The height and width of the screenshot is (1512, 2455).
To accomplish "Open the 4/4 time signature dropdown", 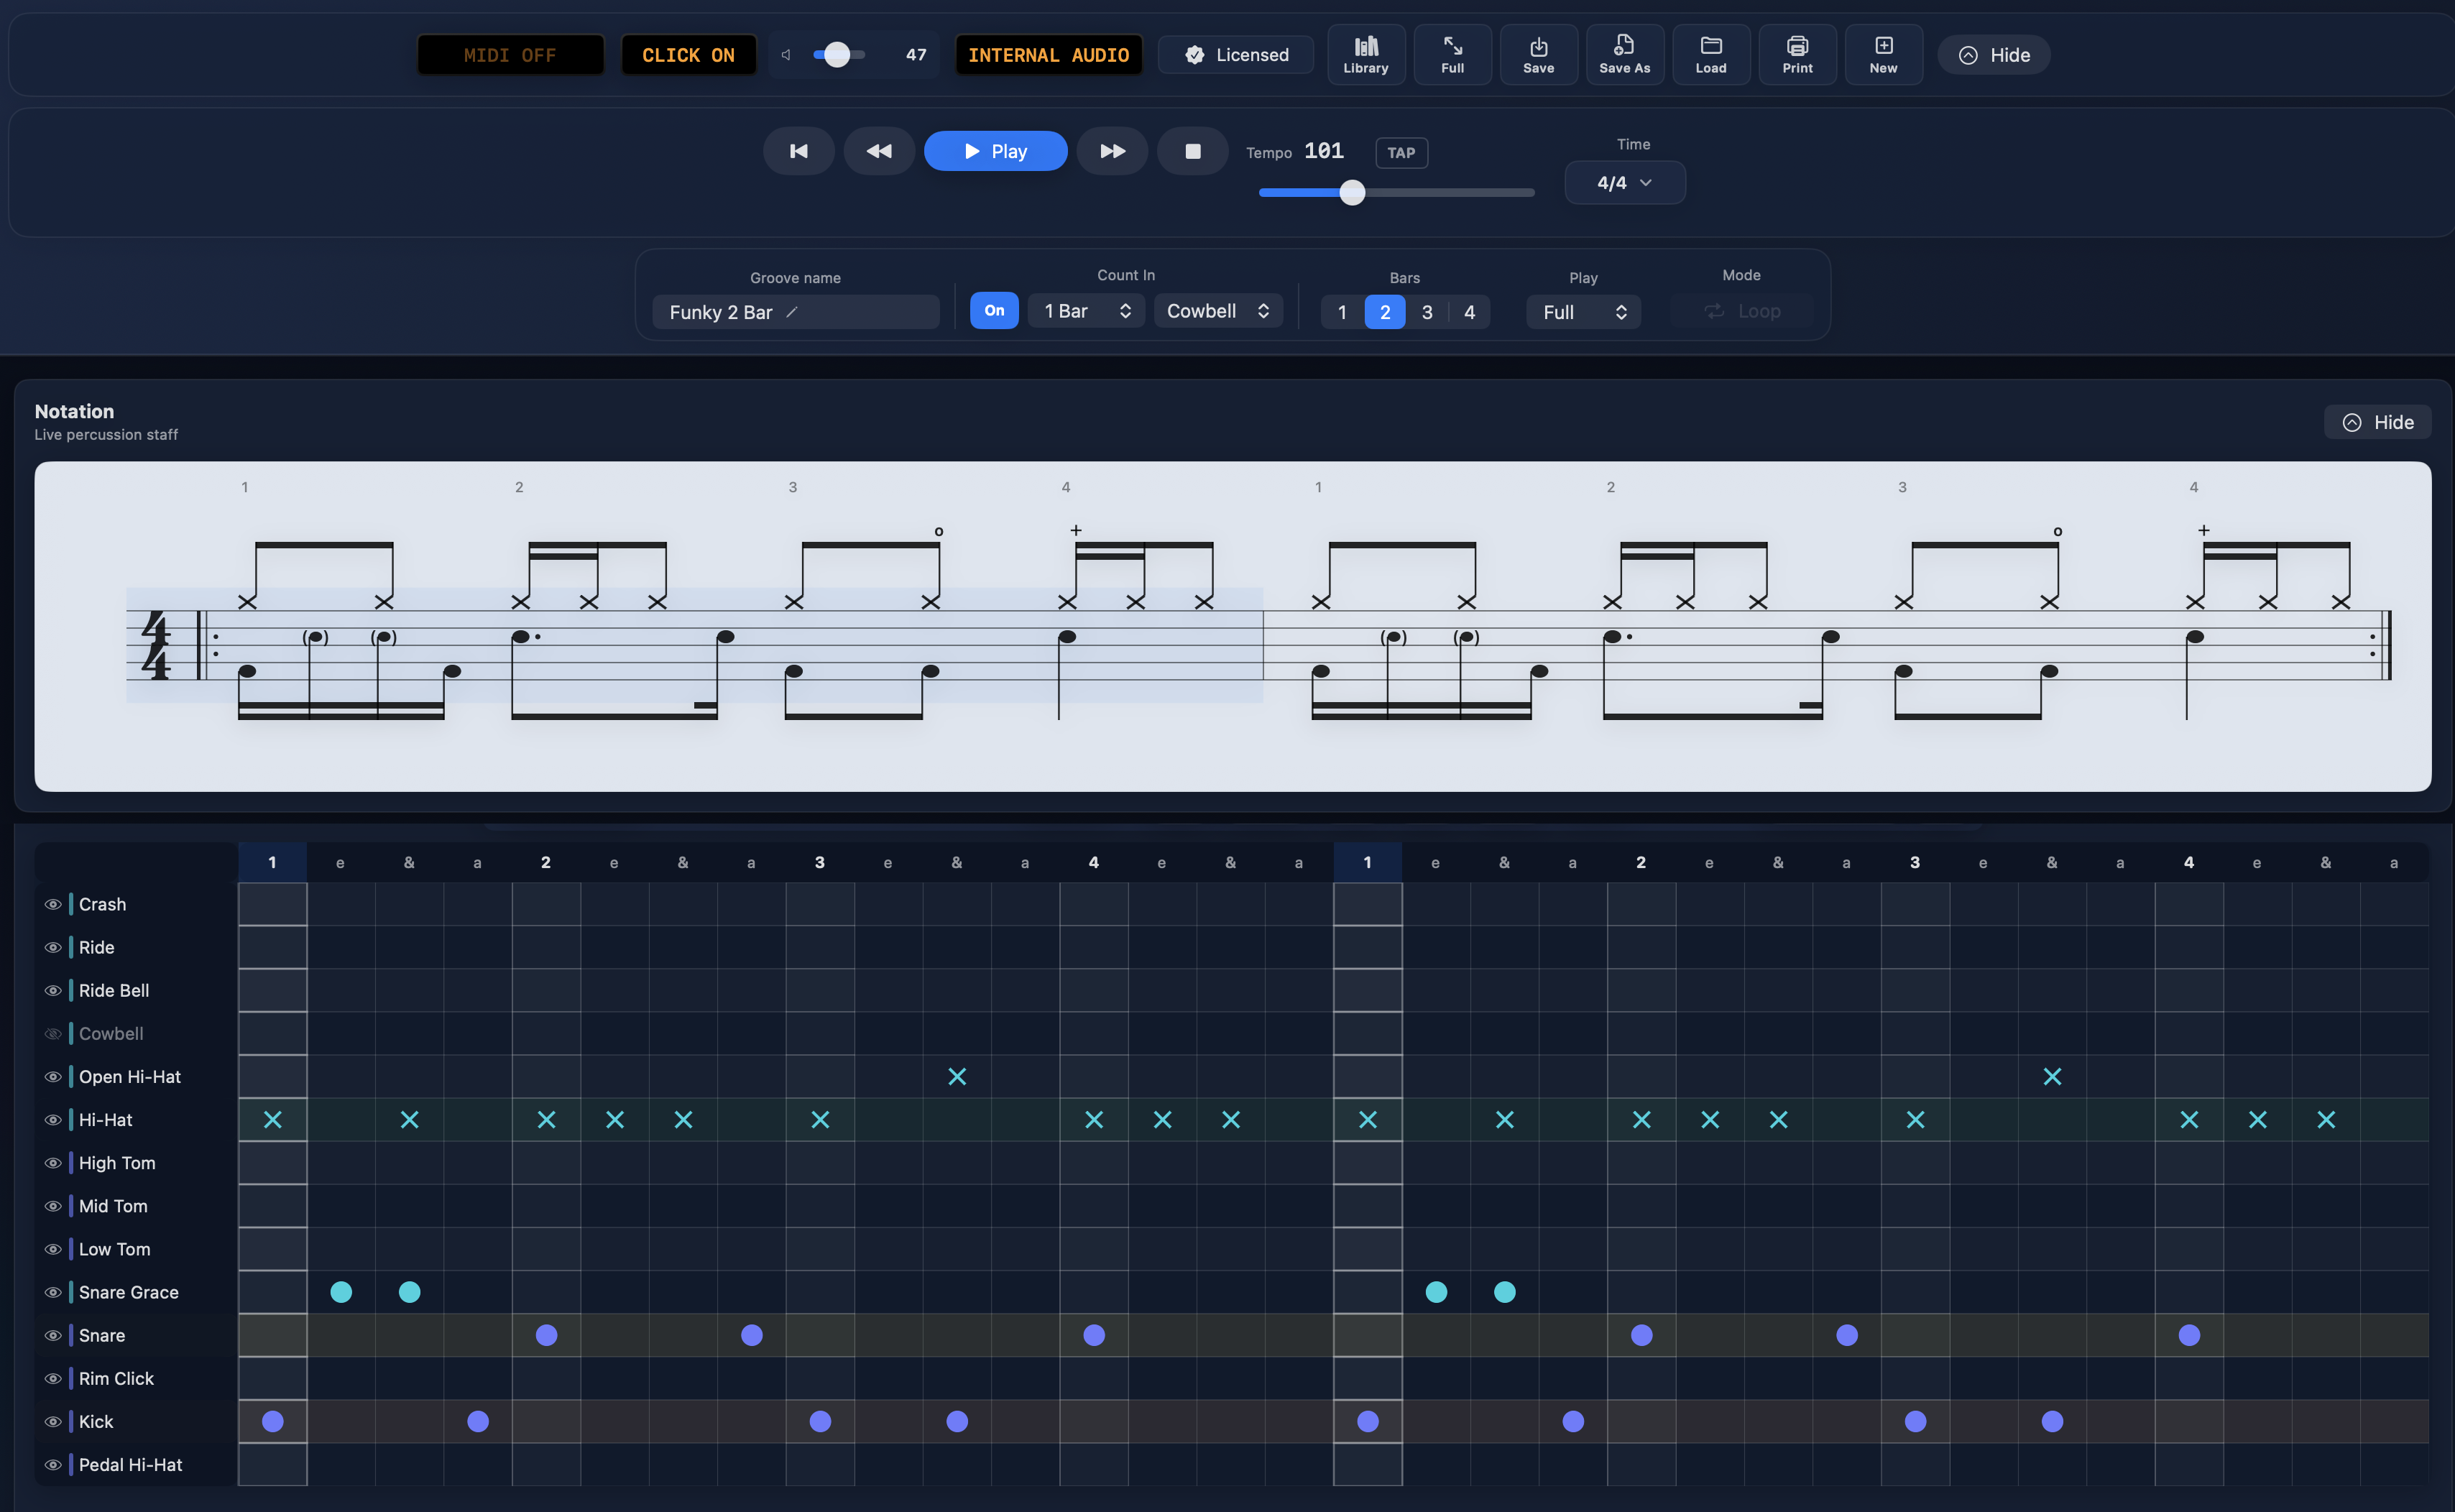I will (x=1624, y=183).
